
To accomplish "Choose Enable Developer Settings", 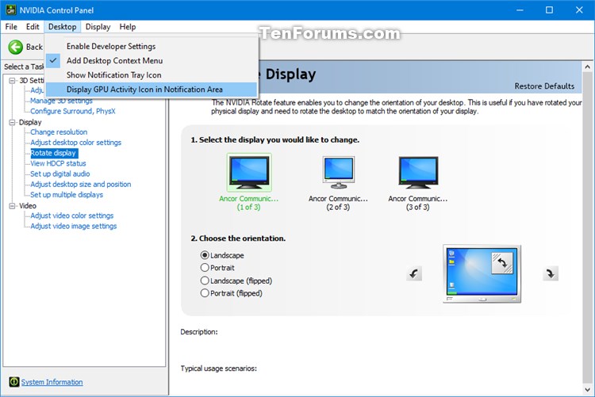I will [152, 46].
